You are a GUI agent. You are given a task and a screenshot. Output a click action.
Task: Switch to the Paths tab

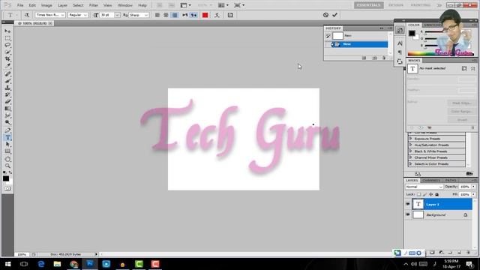pos(451,180)
